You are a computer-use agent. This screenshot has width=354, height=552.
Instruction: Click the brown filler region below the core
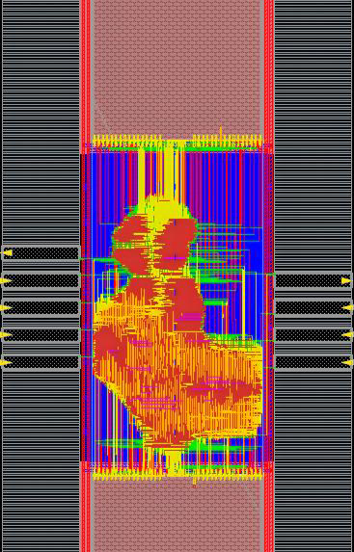(x=177, y=515)
